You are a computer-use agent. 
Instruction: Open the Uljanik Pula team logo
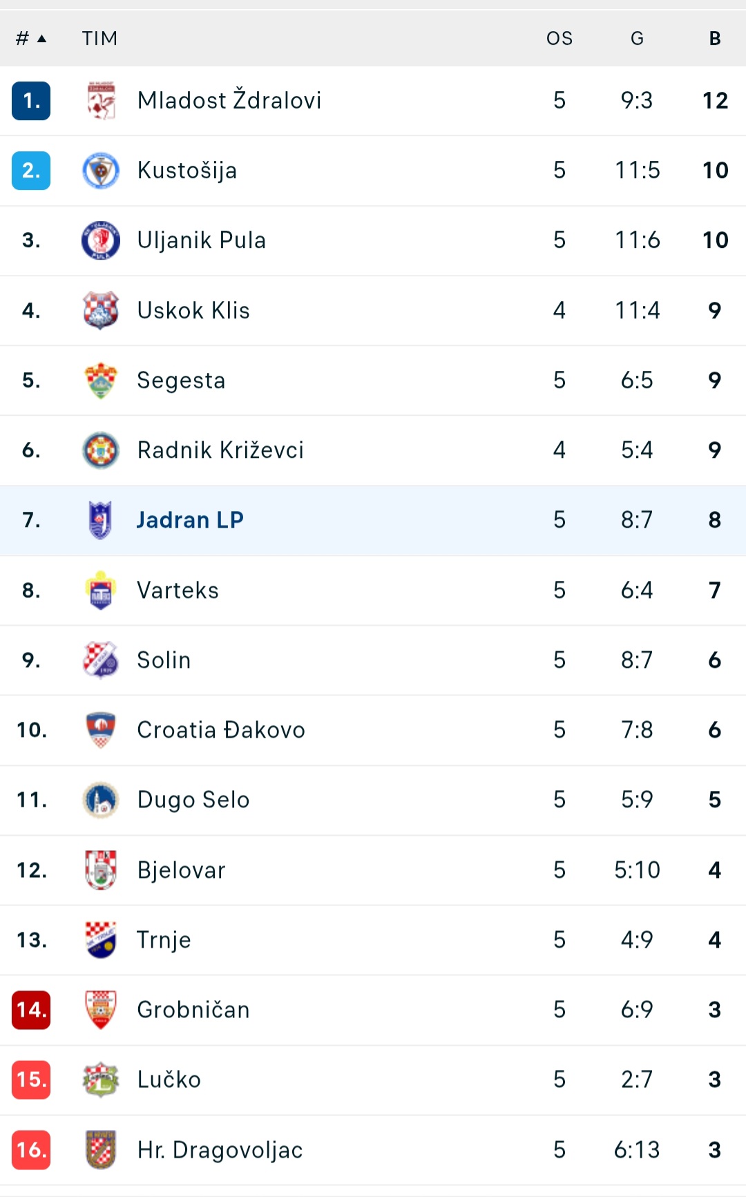pos(101,240)
